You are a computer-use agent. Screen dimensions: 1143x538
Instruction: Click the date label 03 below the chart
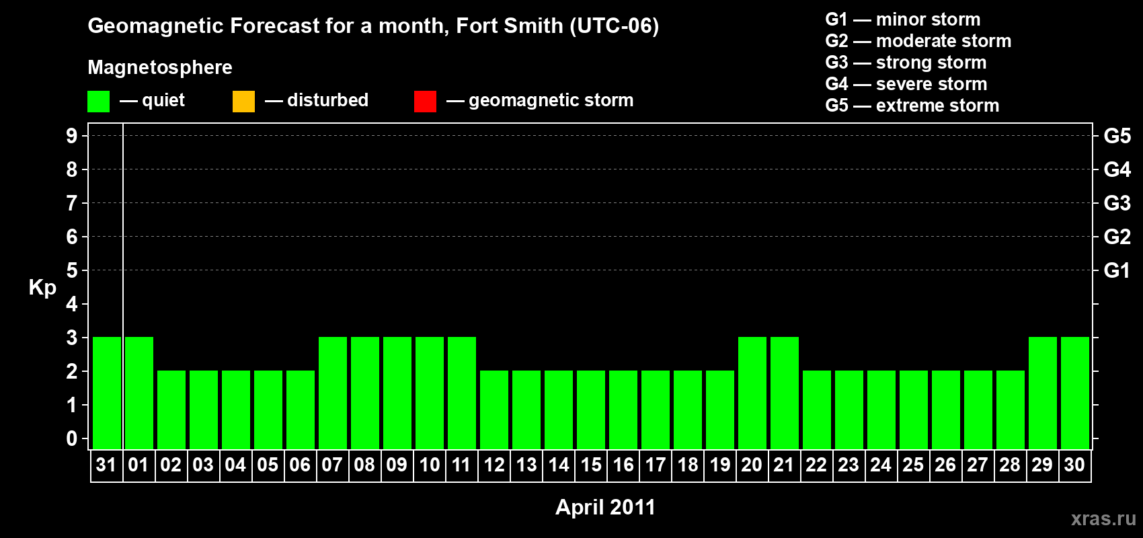pyautogui.click(x=203, y=465)
